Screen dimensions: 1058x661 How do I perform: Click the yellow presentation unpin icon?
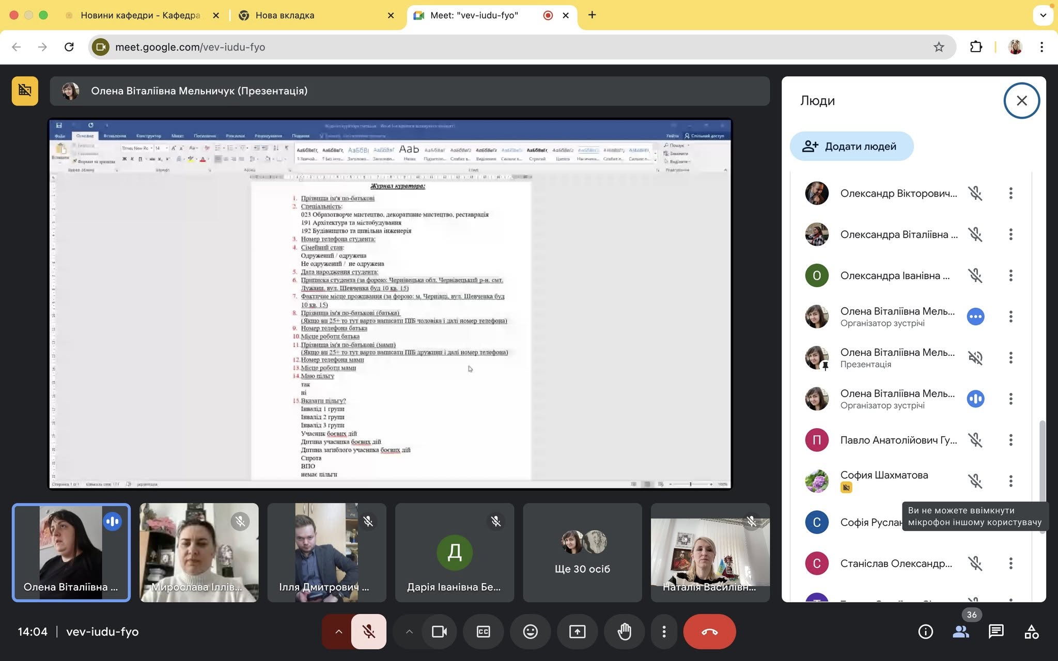pyautogui.click(x=25, y=91)
